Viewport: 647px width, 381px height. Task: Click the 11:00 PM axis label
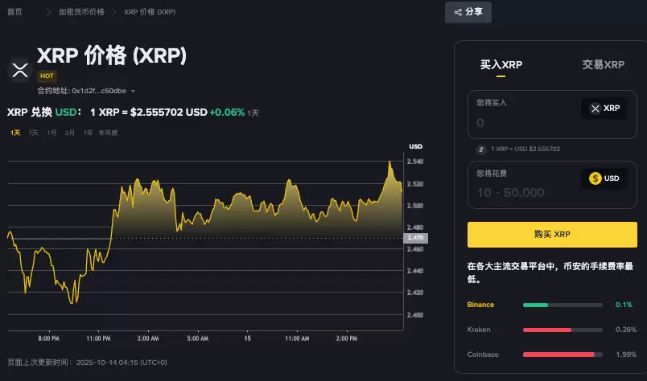98,338
